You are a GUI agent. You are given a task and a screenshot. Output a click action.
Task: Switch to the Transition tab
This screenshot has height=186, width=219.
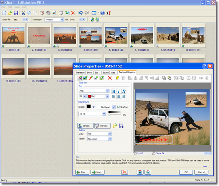80,73
